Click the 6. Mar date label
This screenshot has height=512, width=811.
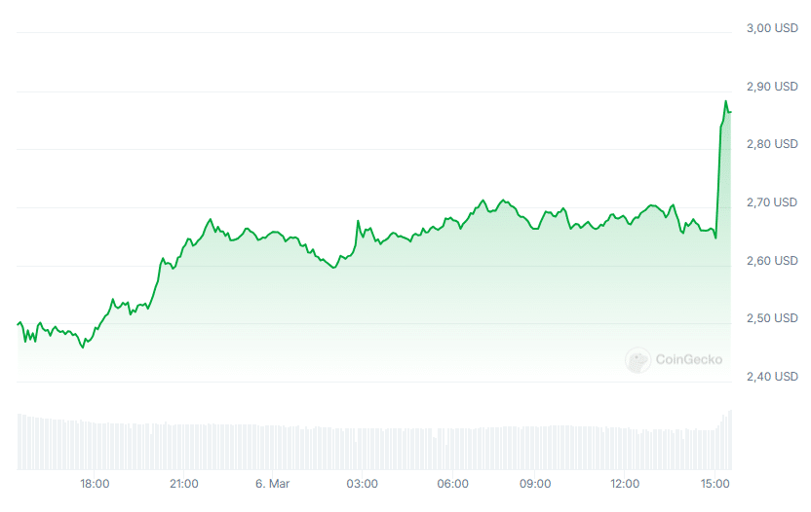pos(273,484)
